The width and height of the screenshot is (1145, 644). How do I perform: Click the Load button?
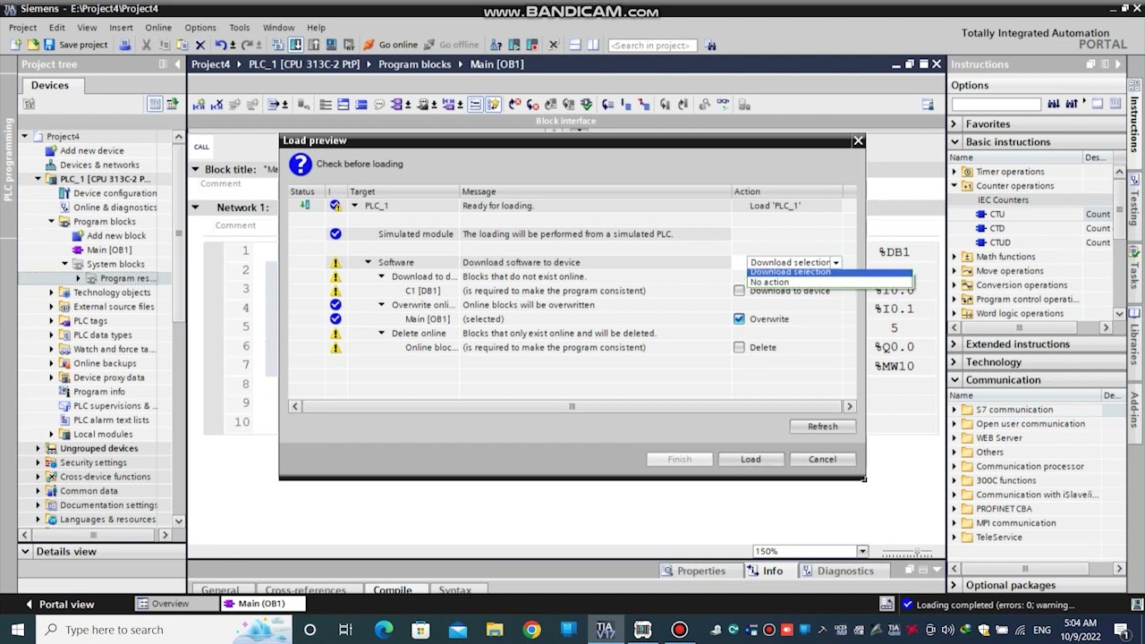point(751,459)
